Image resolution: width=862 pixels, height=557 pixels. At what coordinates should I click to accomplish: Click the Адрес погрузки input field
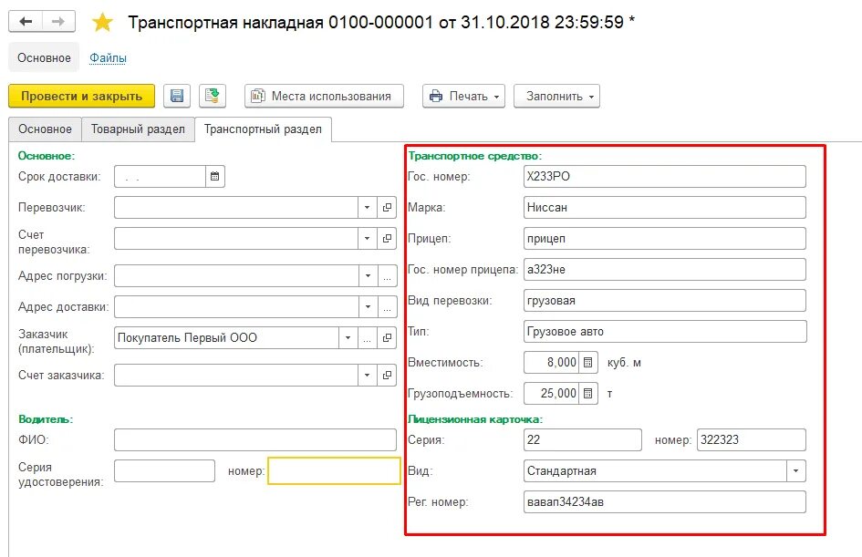pos(236,275)
